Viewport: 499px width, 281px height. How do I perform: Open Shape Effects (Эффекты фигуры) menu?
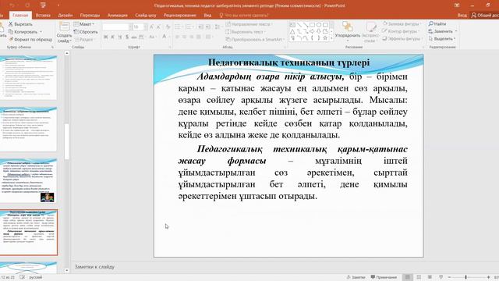coord(402,38)
